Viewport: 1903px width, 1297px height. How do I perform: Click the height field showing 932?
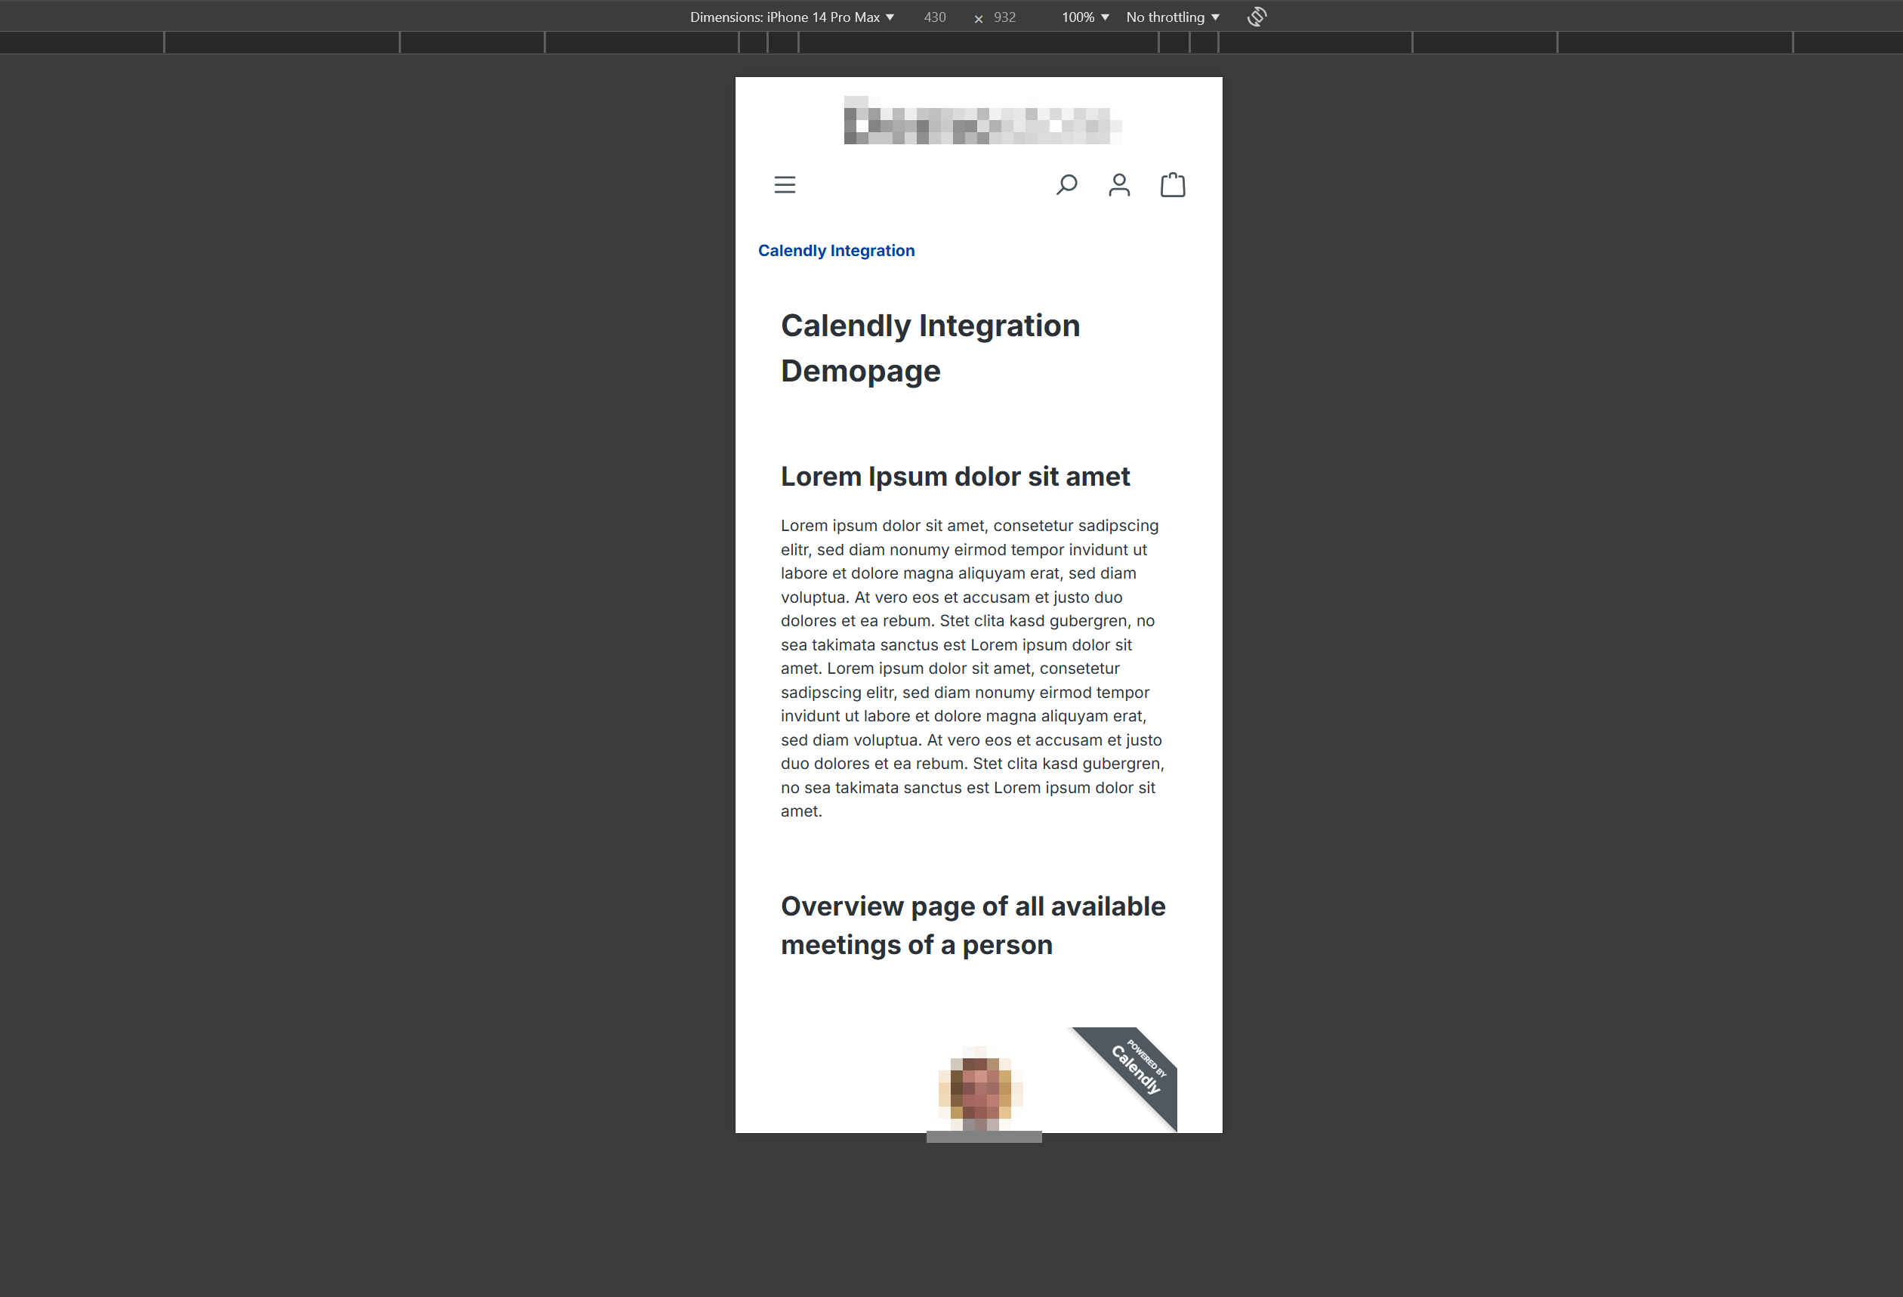[x=1004, y=17]
